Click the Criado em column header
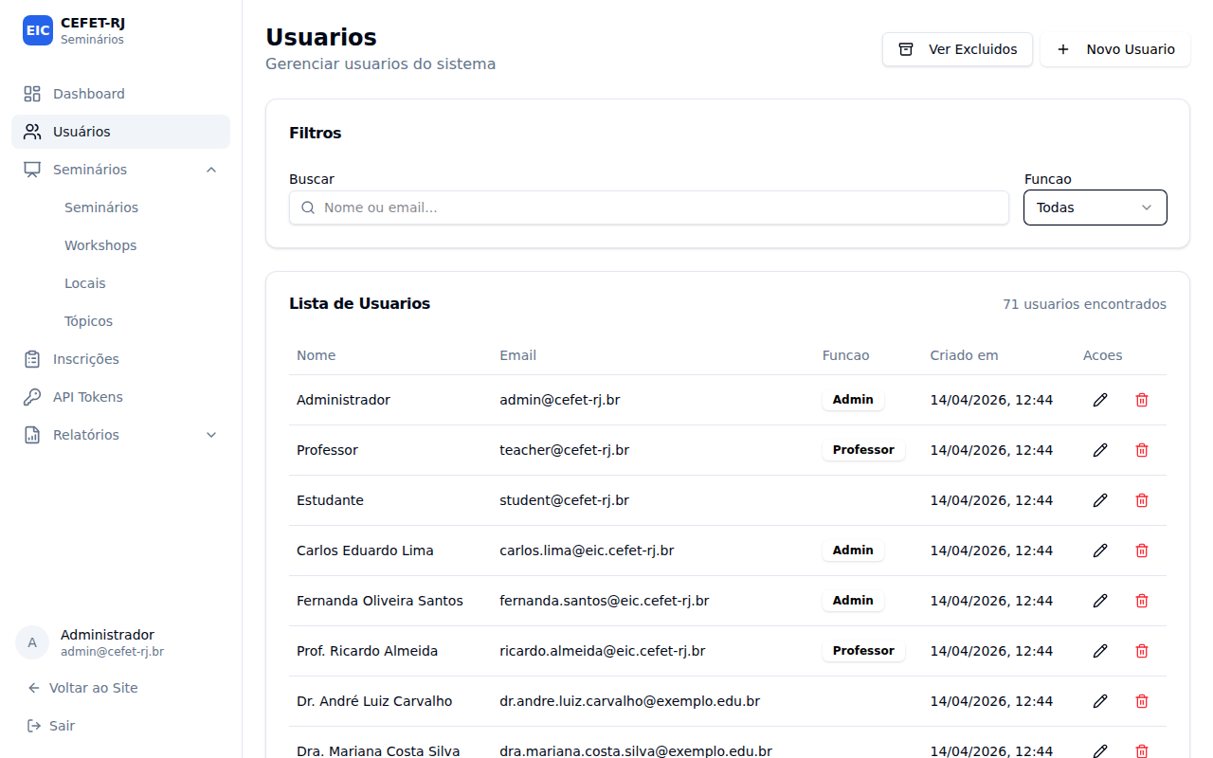 [x=964, y=355]
